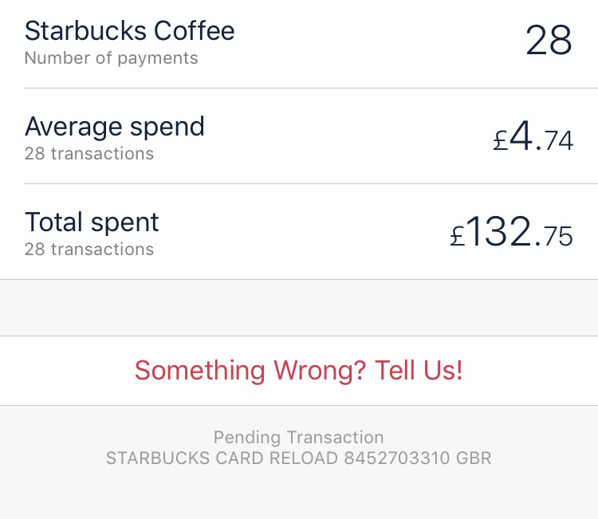Screen dimensions: 598x519
Task: Tap the gray spacer below Total spent
Action: 298,308
